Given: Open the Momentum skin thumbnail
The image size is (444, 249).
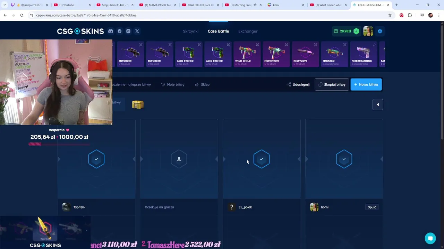Looking at the screenshot, I should click(276, 53).
